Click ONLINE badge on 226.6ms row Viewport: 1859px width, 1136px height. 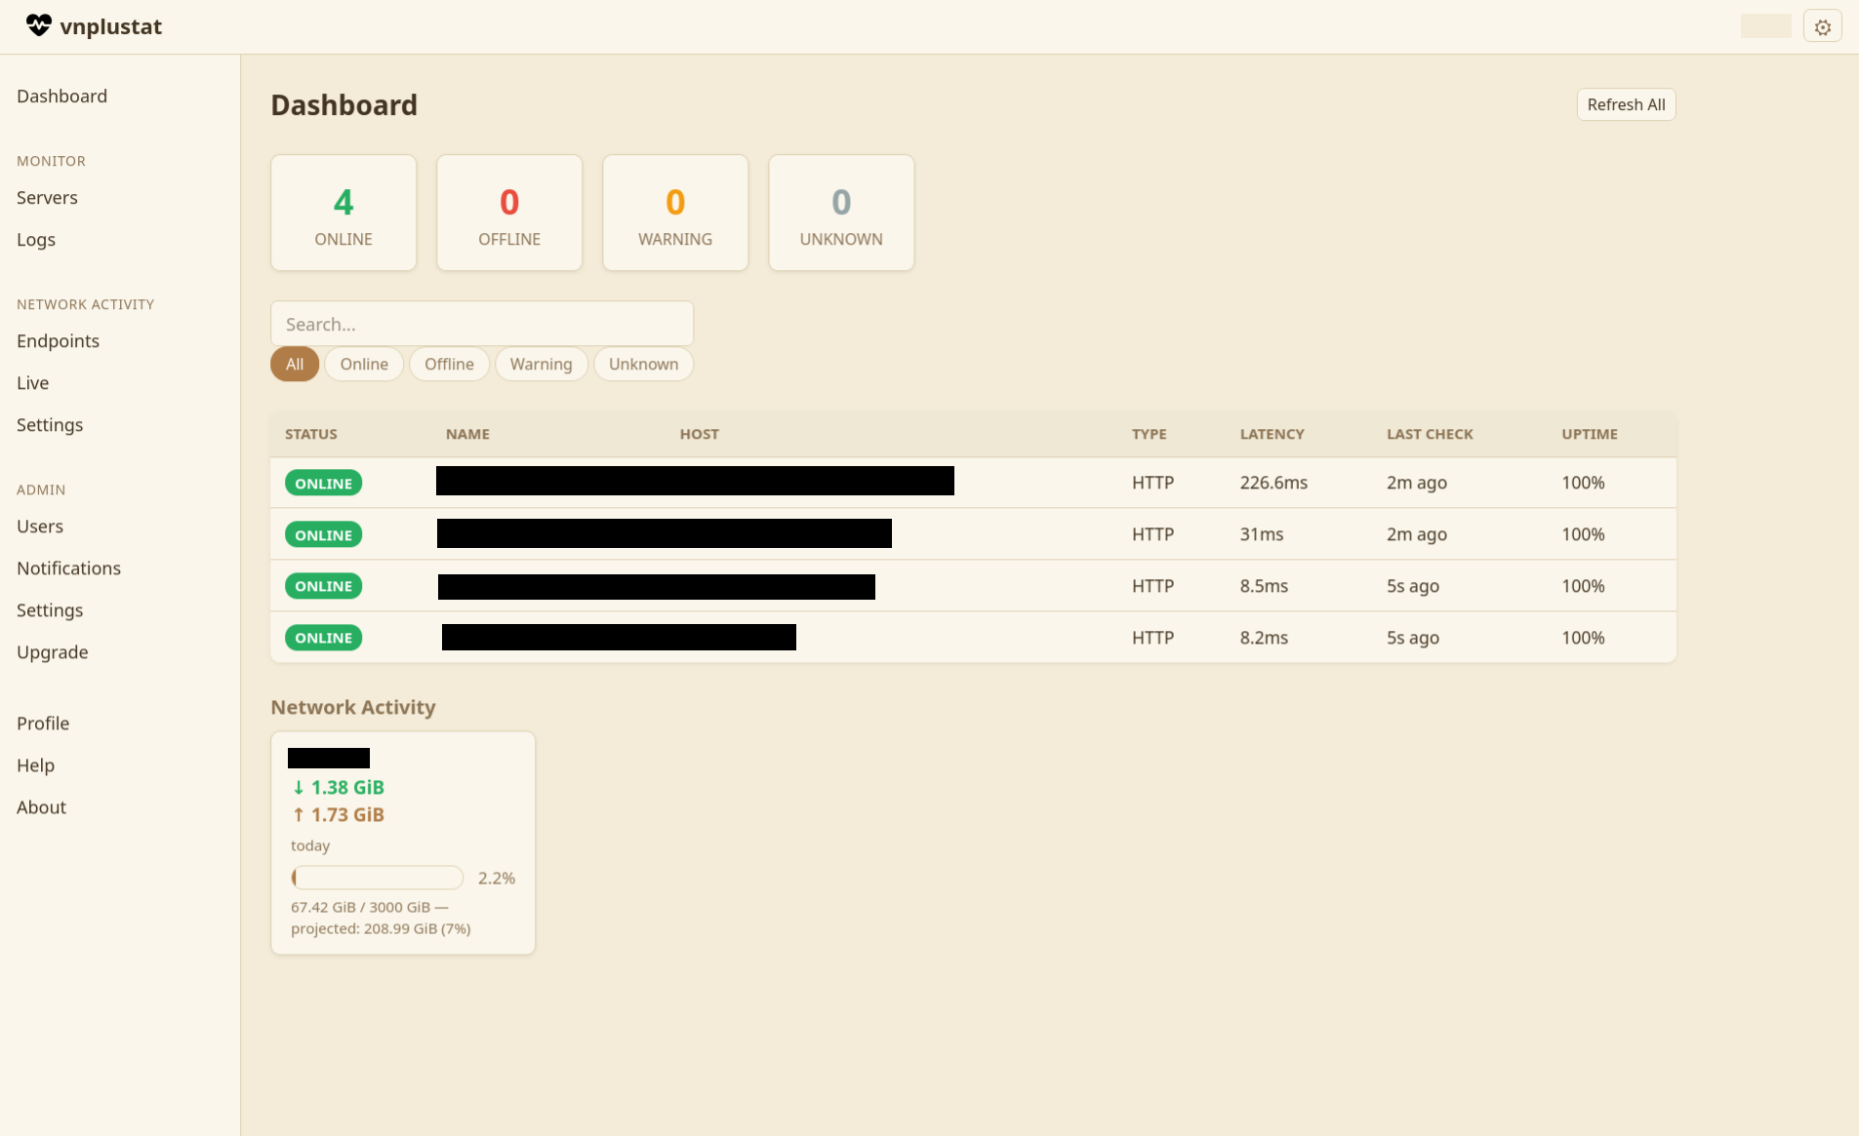click(x=323, y=484)
